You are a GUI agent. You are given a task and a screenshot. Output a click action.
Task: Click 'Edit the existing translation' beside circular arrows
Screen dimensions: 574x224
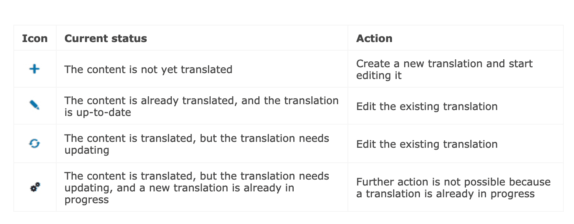[x=427, y=144]
